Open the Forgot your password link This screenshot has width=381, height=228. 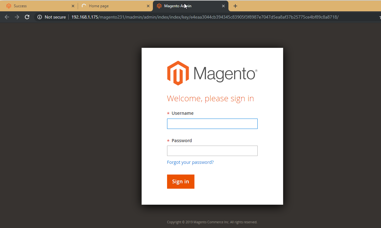tap(190, 162)
